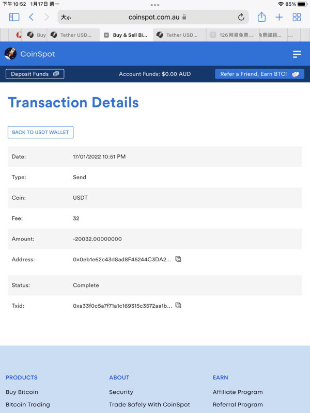The width and height of the screenshot is (310, 413).
Task: Copy the transaction Txid
Action: pyautogui.click(x=178, y=306)
